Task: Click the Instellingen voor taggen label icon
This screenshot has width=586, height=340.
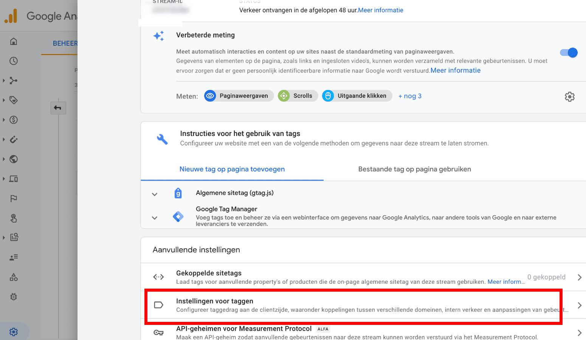Action: 158,305
